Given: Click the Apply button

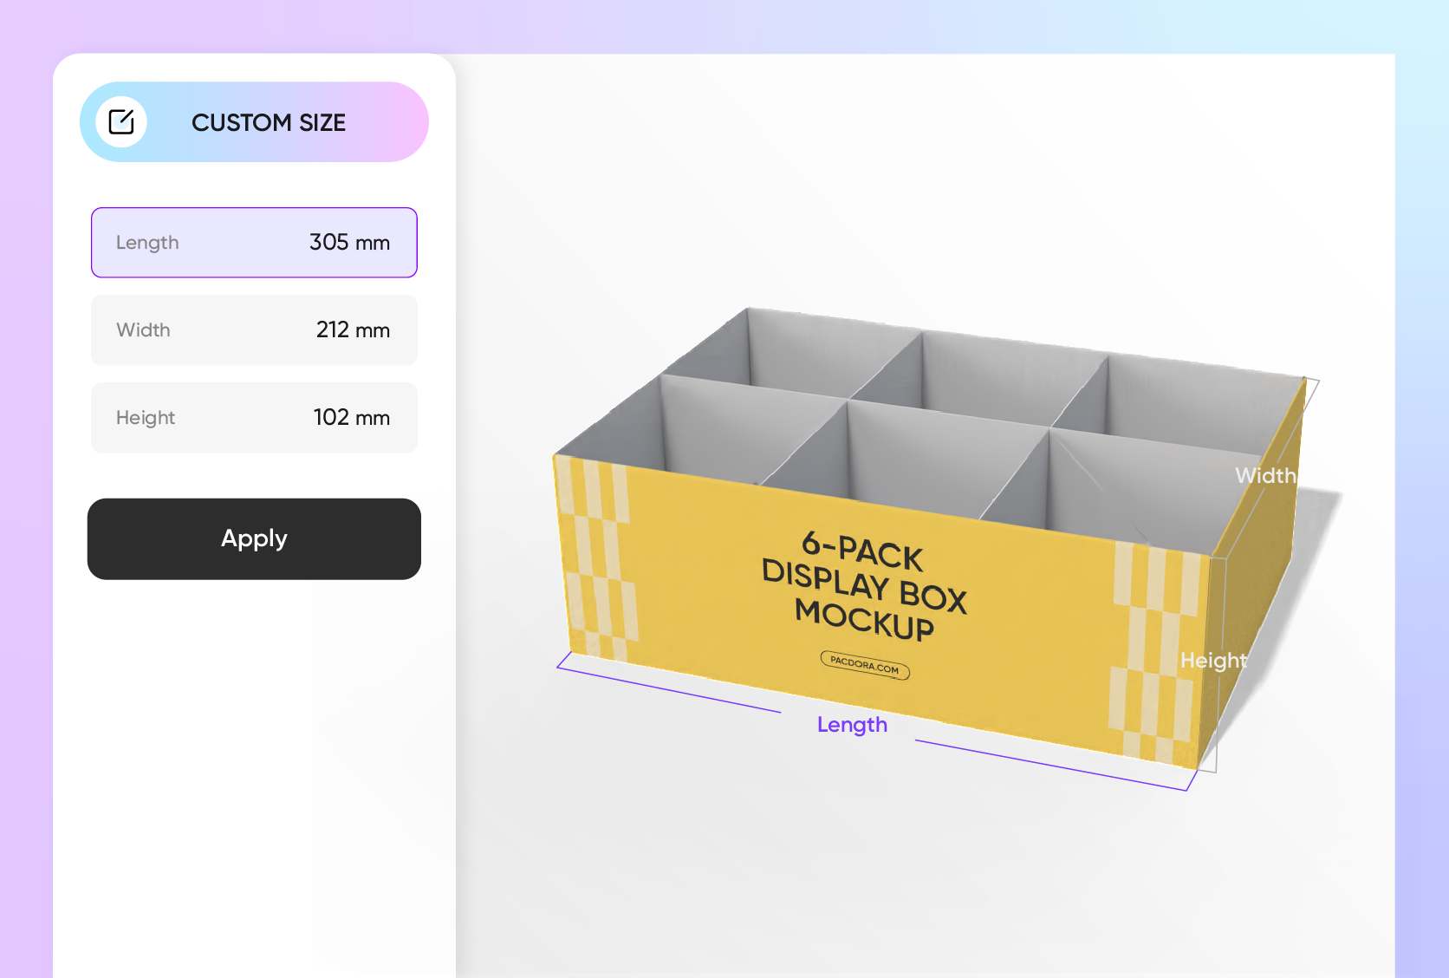Looking at the screenshot, I should (x=254, y=538).
